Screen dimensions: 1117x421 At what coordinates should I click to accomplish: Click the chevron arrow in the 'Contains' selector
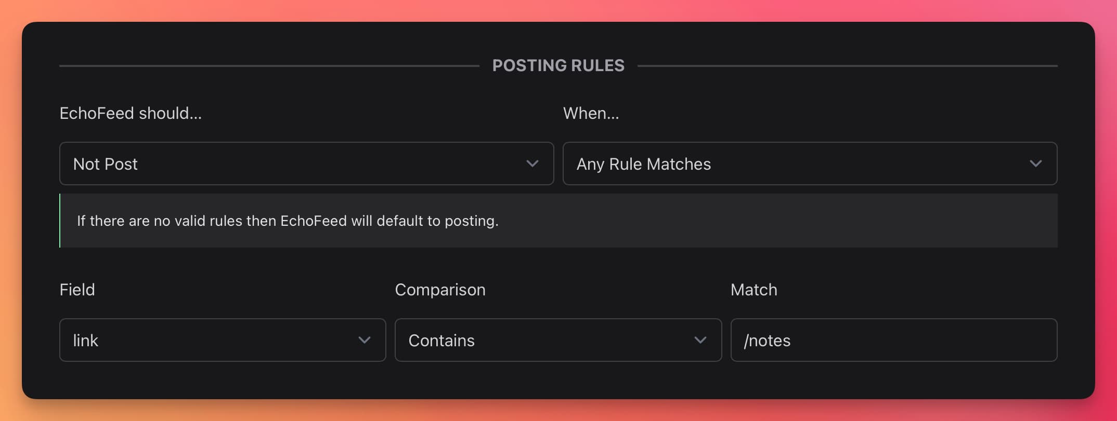(700, 340)
